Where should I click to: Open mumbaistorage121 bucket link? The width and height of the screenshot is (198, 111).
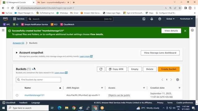pyautogui.click(x=34, y=95)
